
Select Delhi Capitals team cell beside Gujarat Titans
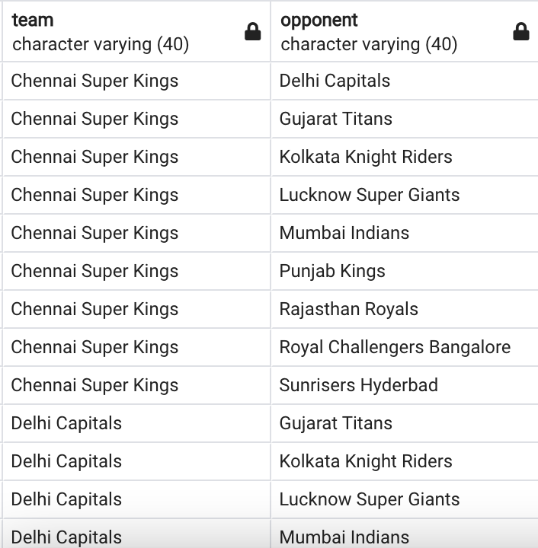pos(136,423)
